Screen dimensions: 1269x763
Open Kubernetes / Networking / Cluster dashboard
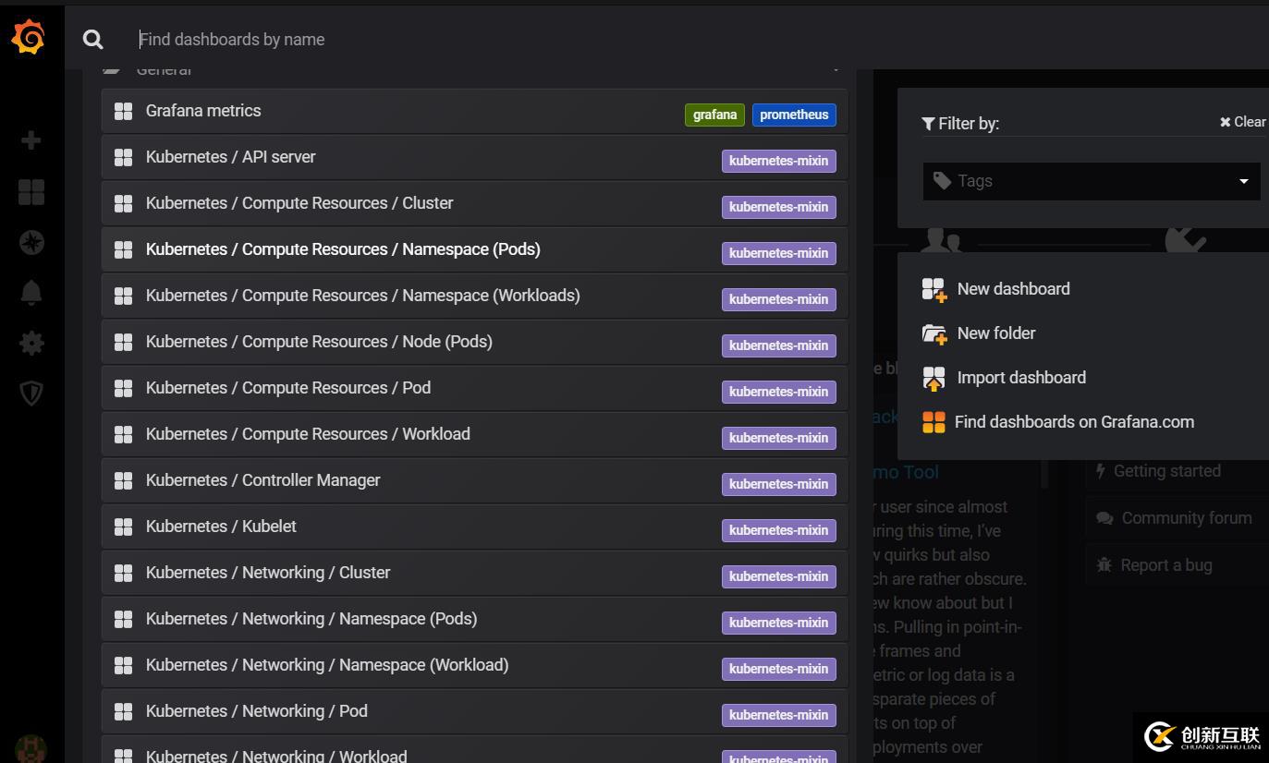[474, 573]
